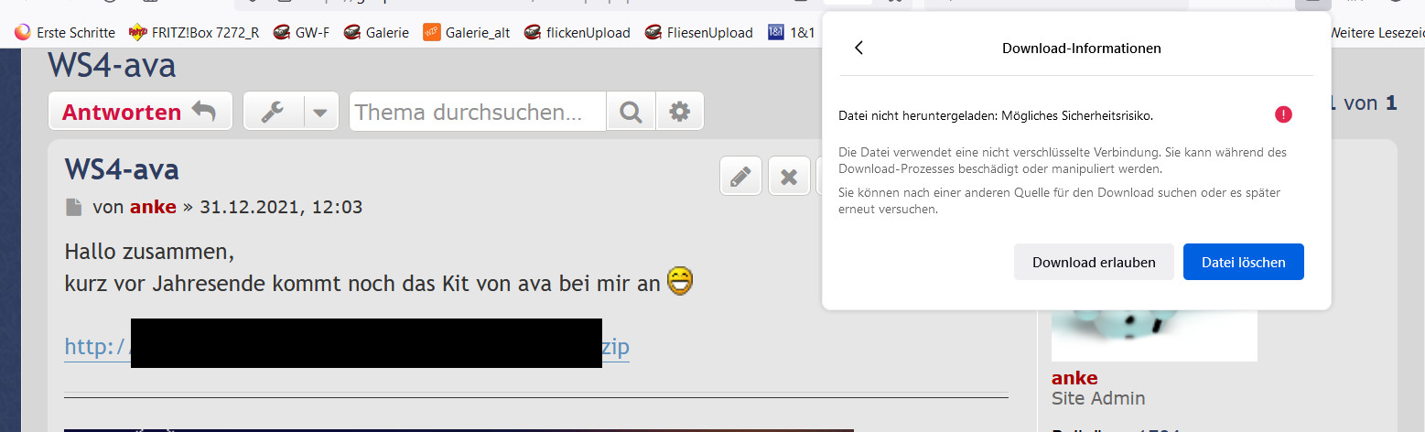Open the WS4-ava topic heading link
Screen dimensions: 1425x432
point(112,66)
